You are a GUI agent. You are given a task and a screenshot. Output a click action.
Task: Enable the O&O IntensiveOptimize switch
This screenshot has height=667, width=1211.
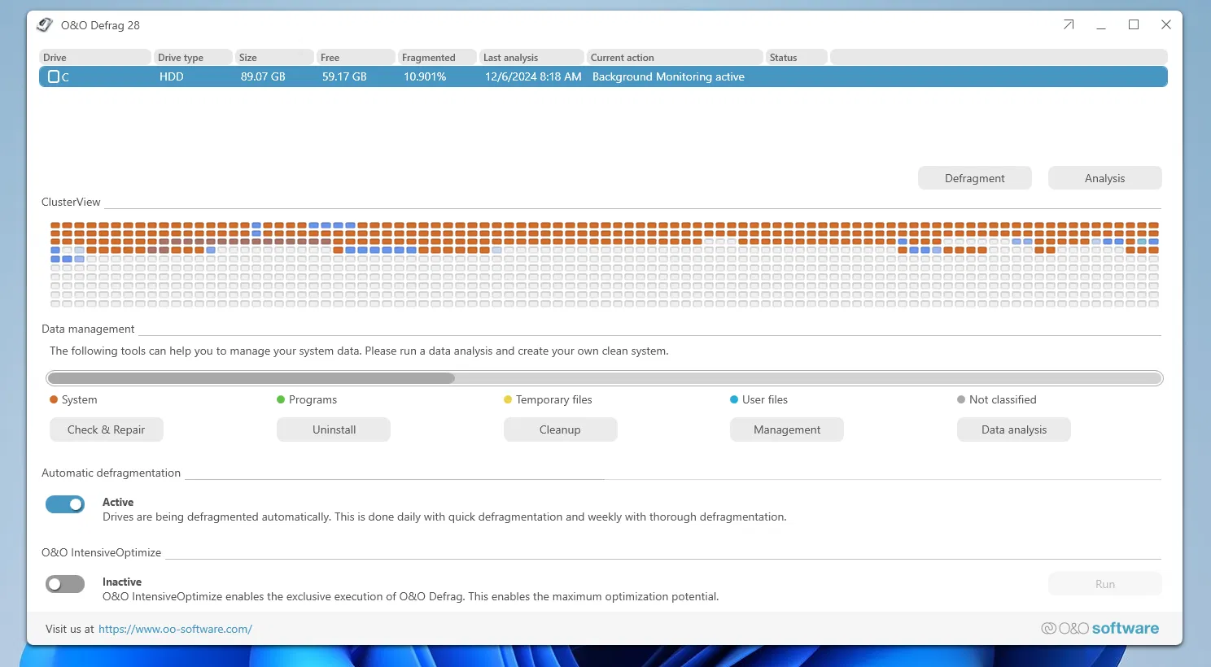tap(65, 584)
